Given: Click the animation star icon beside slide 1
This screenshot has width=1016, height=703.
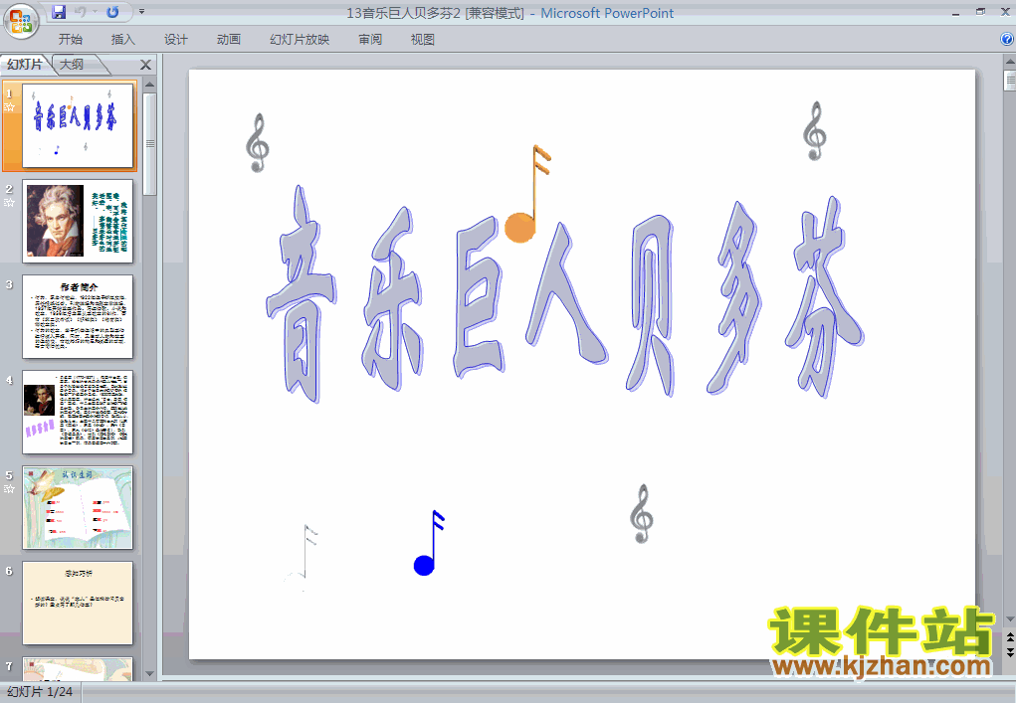Looking at the screenshot, I should click(10, 106).
